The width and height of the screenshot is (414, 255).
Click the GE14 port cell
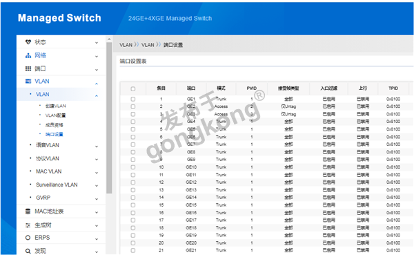pos(191,198)
